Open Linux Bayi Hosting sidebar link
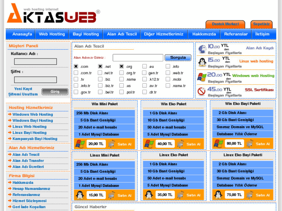The height and width of the screenshot is (211, 282). (29, 133)
